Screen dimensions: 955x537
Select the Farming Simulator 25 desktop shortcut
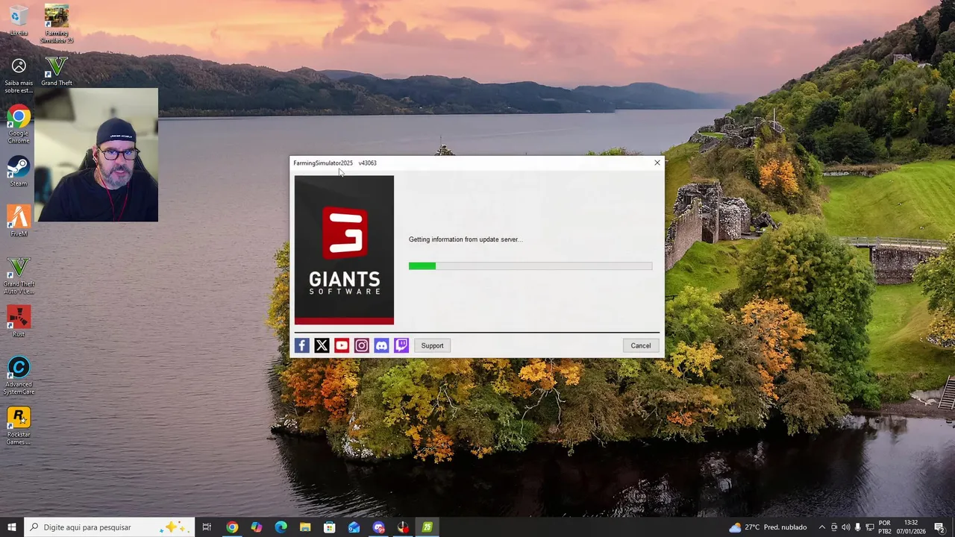click(57, 24)
